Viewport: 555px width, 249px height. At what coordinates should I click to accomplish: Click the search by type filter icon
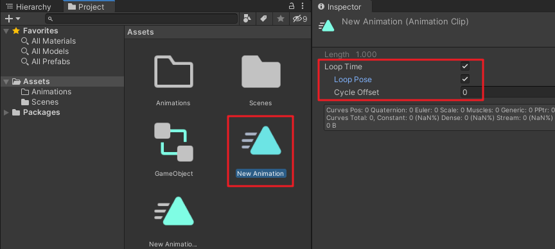coord(247,19)
